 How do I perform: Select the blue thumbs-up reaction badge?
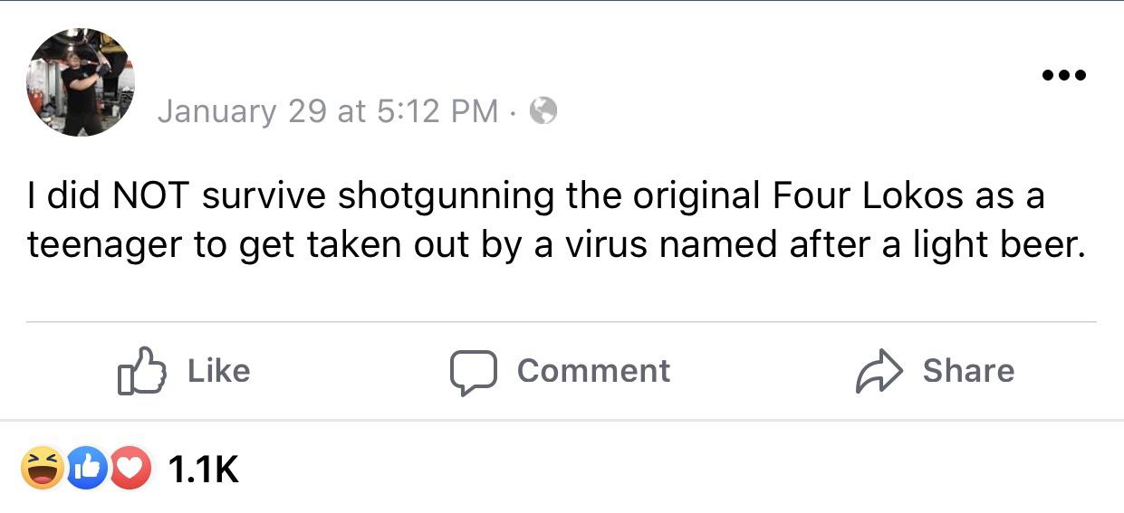point(87,470)
